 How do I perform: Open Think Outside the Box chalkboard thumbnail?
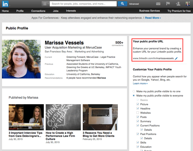(x=63, y=117)
